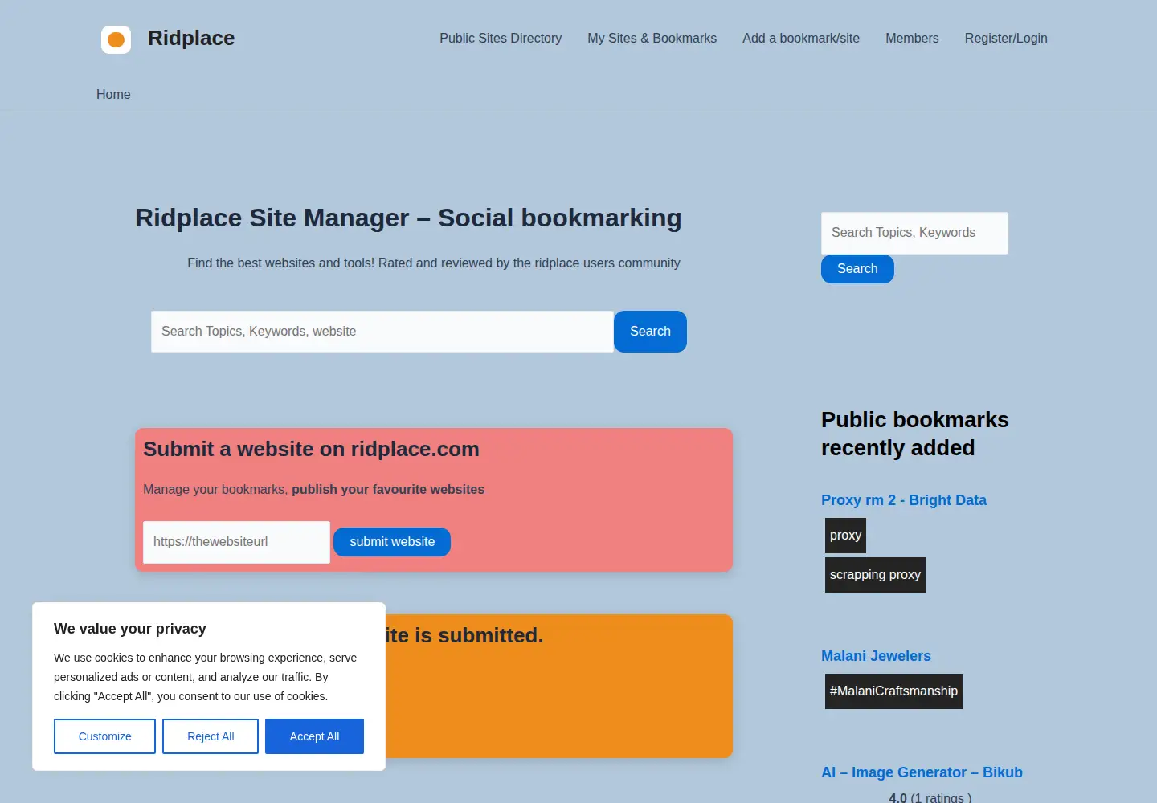This screenshot has width=1157, height=803.
Task: Click the Submit a website on ridplace.com heading
Action: pyautogui.click(x=311, y=449)
